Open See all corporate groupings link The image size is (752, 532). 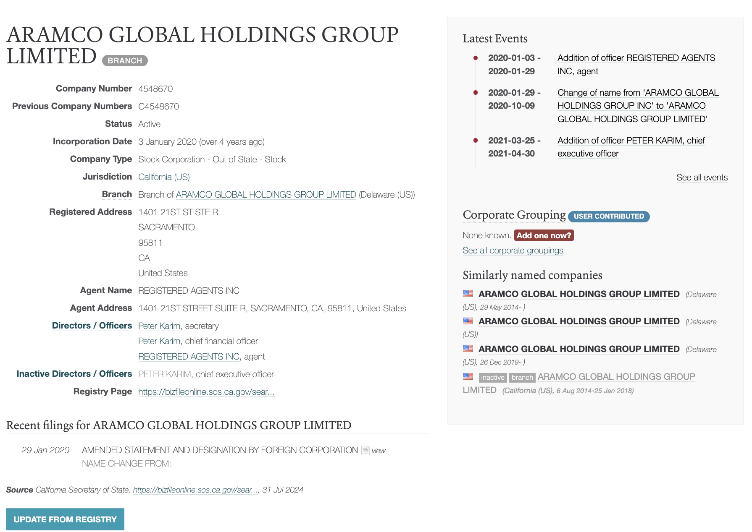pos(513,250)
